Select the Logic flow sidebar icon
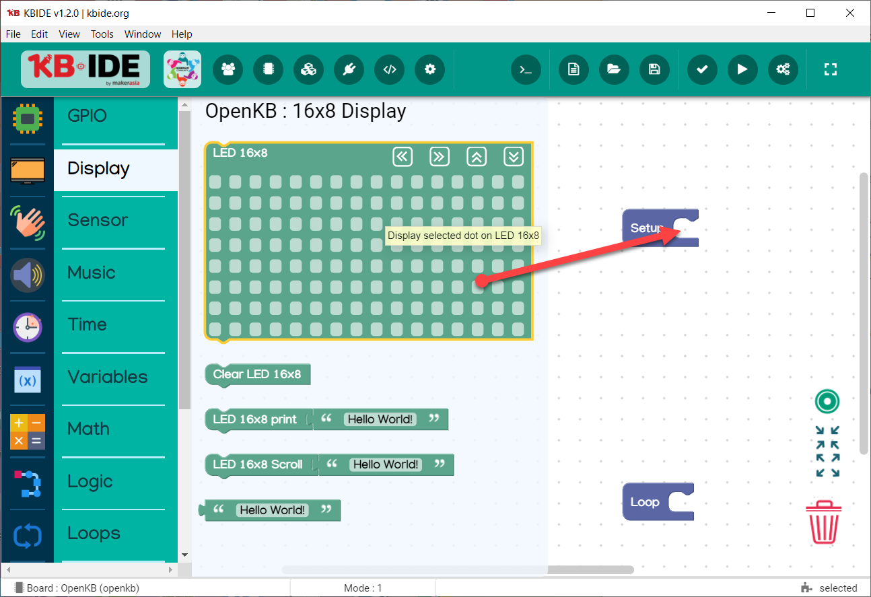The image size is (871, 597). pyautogui.click(x=28, y=484)
